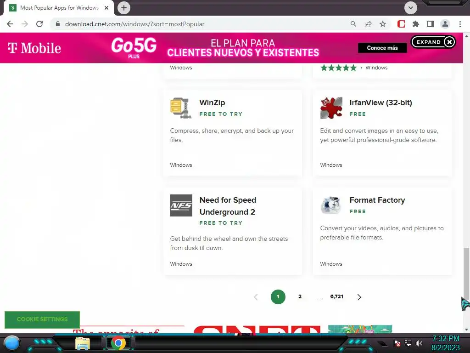Click the zoom magnifier in address bar

click(x=353, y=24)
